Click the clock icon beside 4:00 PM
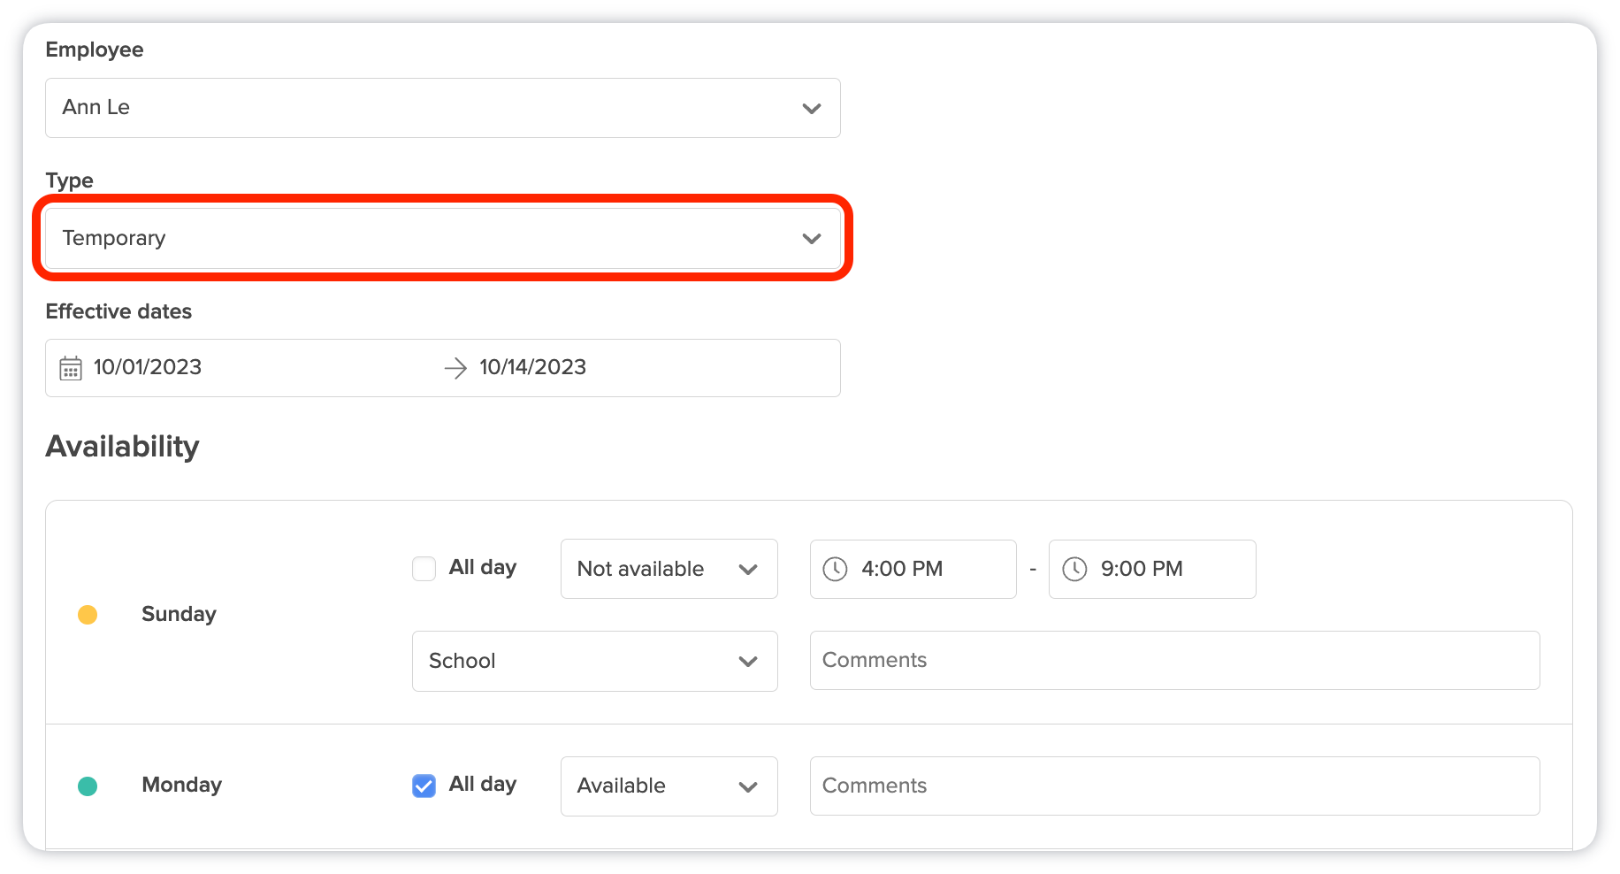 (x=835, y=569)
